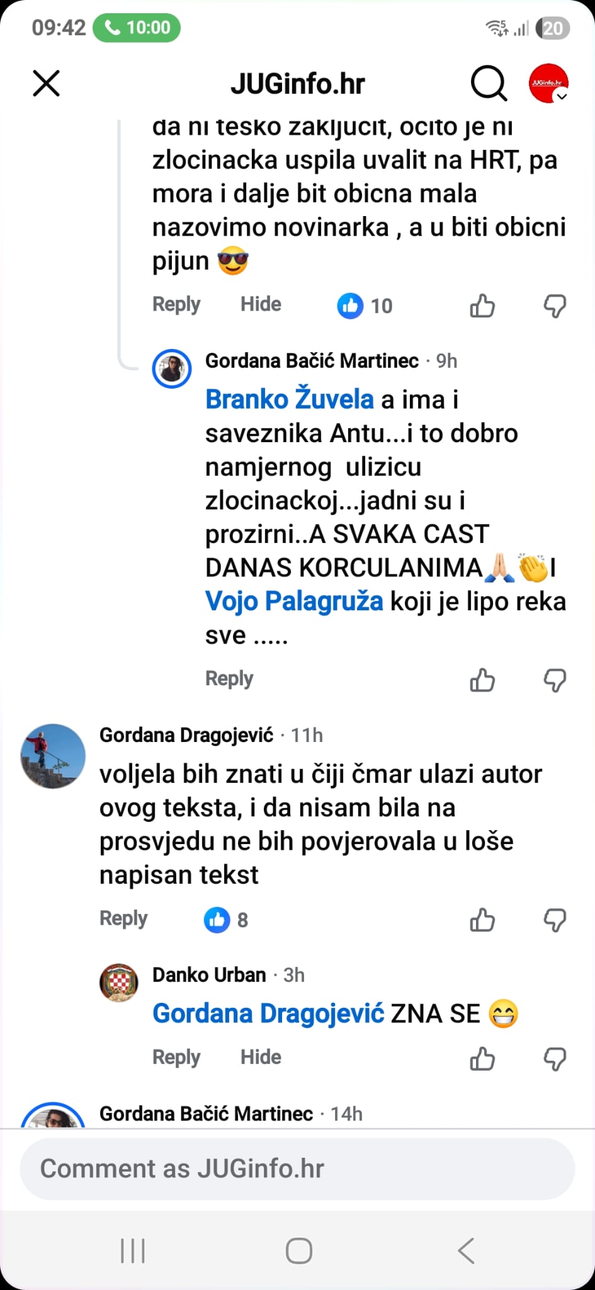Image resolution: width=595 pixels, height=1290 pixels.
Task: Close the JUGinfo.hr comments view
Action: (x=46, y=83)
